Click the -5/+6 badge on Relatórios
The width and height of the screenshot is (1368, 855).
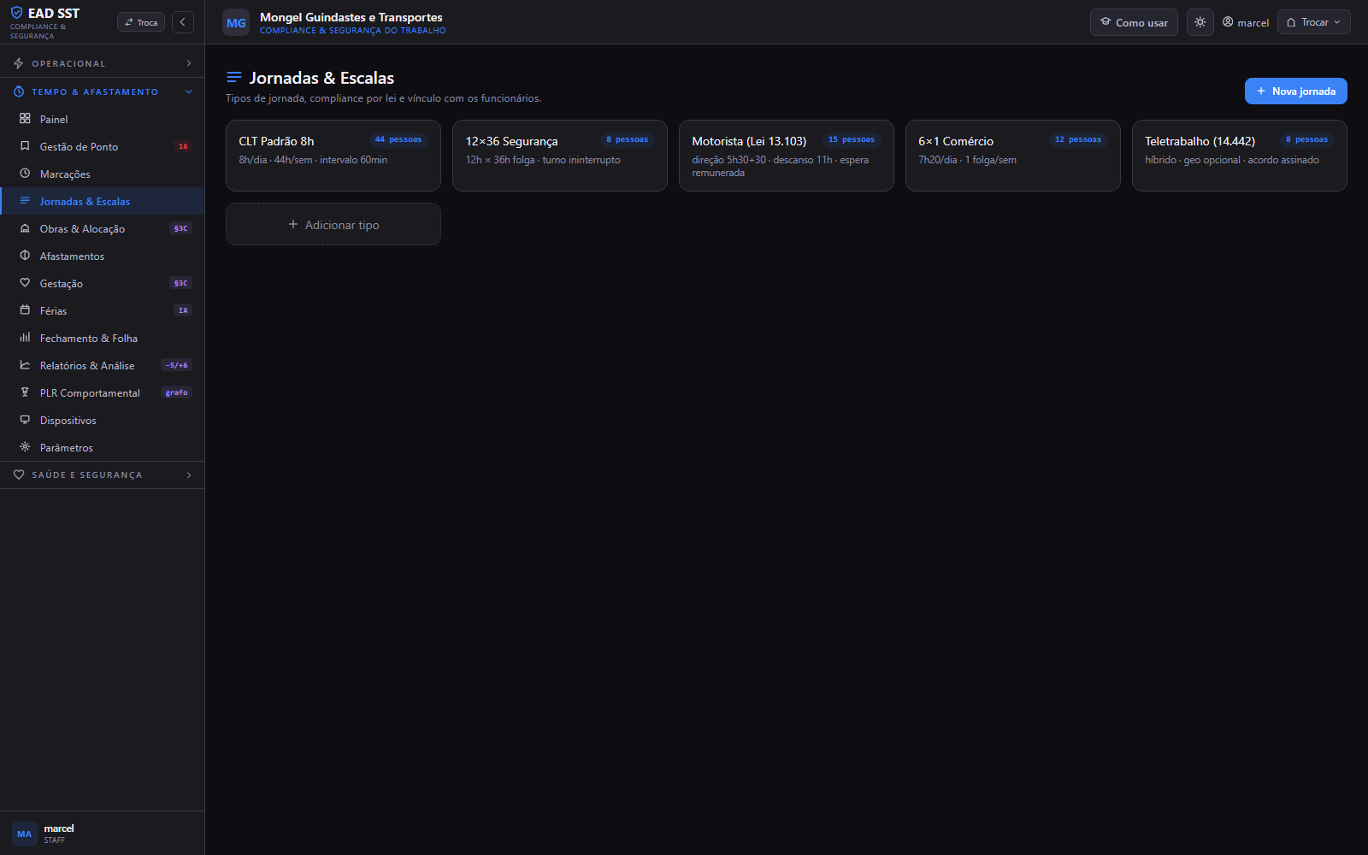click(177, 365)
